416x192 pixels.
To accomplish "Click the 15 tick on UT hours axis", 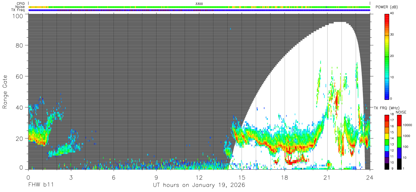I will (242, 177).
